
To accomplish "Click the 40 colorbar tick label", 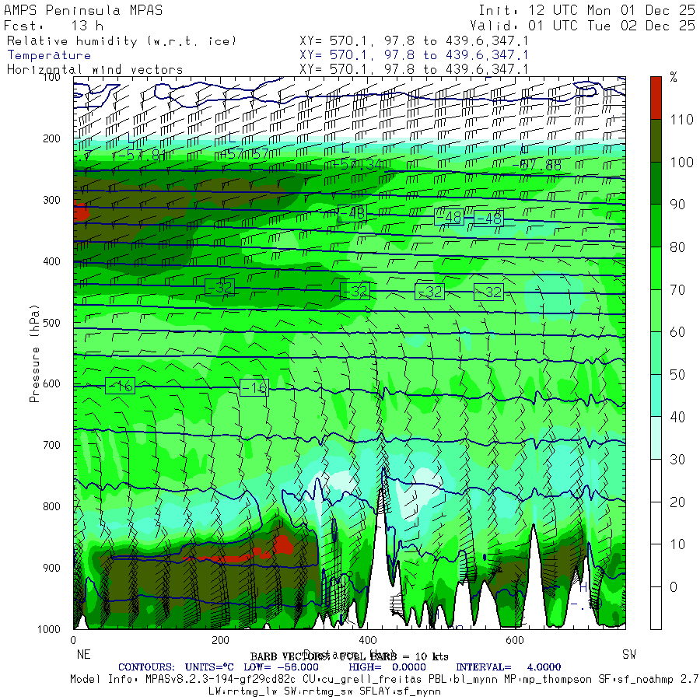I will 677,417.
